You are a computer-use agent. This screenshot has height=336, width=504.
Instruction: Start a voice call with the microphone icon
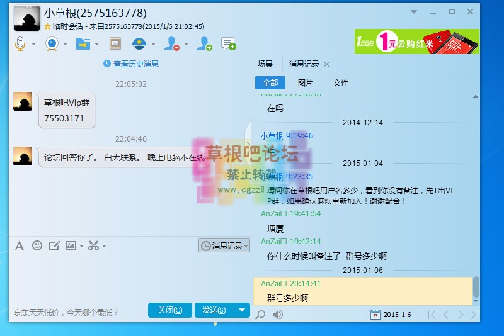click(20, 43)
